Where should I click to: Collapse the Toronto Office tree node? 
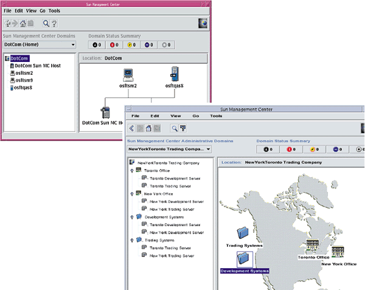(132, 171)
